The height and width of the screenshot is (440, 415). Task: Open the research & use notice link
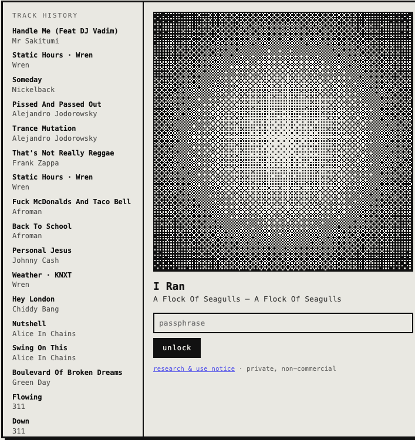click(x=194, y=368)
